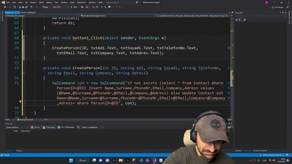
Task: Click the wrench Property Pages icon
Action: (x=245, y=20)
